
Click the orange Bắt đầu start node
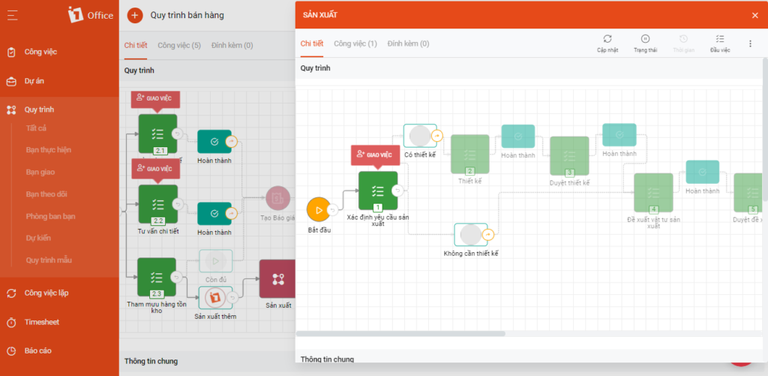tap(319, 210)
